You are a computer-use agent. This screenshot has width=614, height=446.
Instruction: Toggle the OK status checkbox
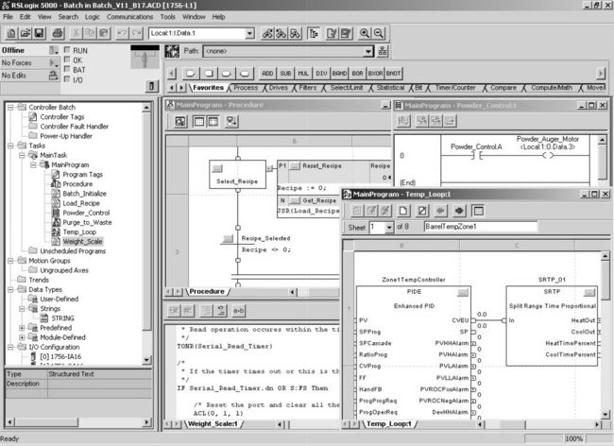pyautogui.click(x=67, y=60)
